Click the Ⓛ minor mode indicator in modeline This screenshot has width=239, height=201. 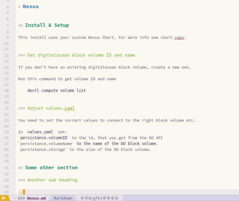117,198
